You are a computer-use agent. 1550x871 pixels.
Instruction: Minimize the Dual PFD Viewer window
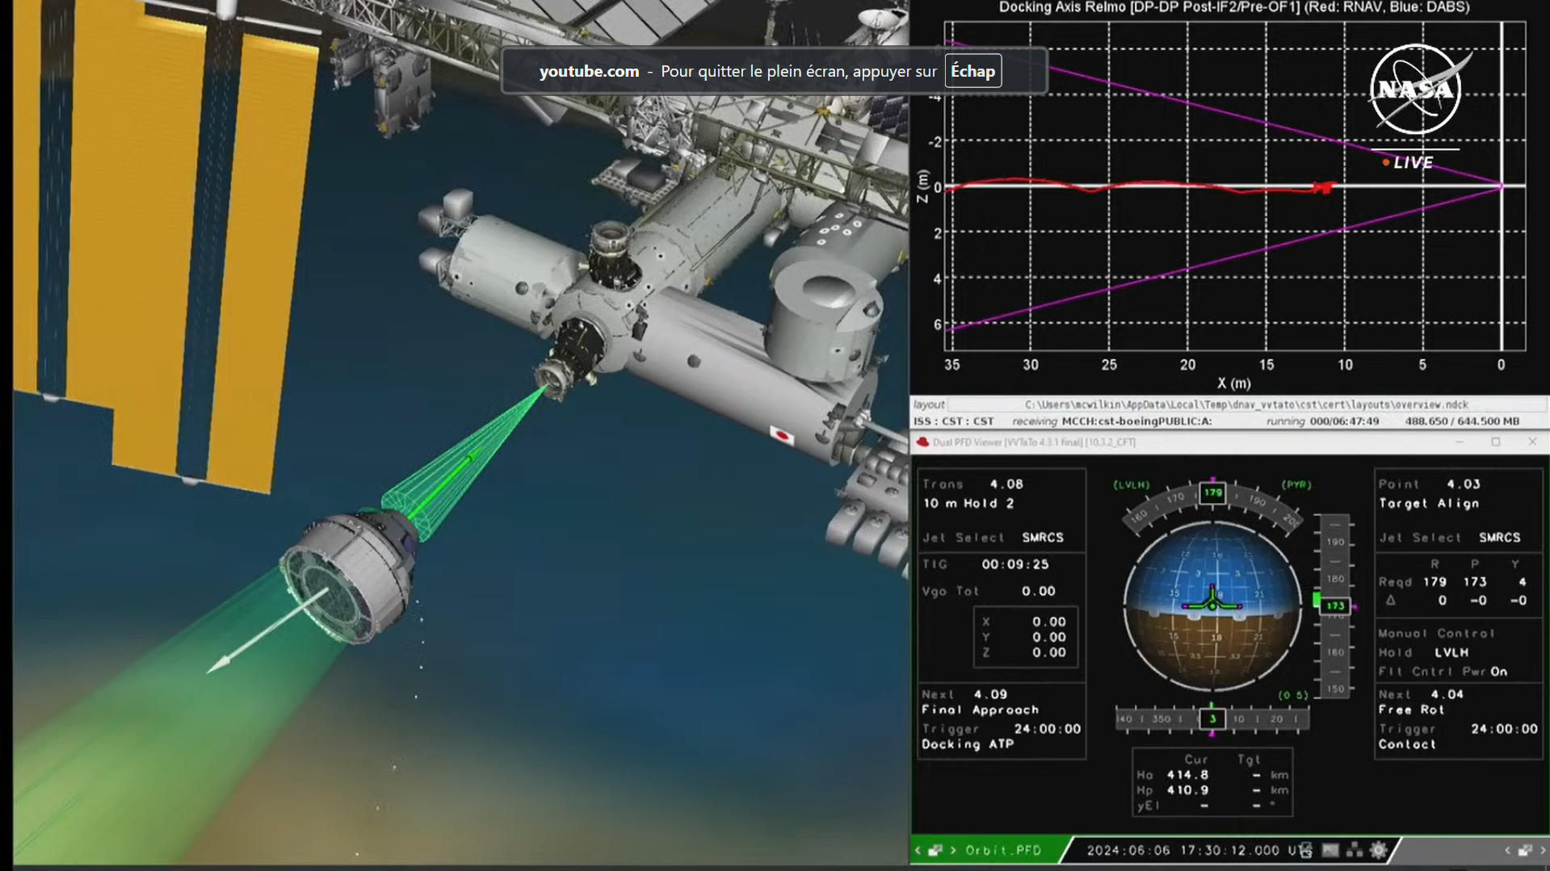click(1459, 442)
